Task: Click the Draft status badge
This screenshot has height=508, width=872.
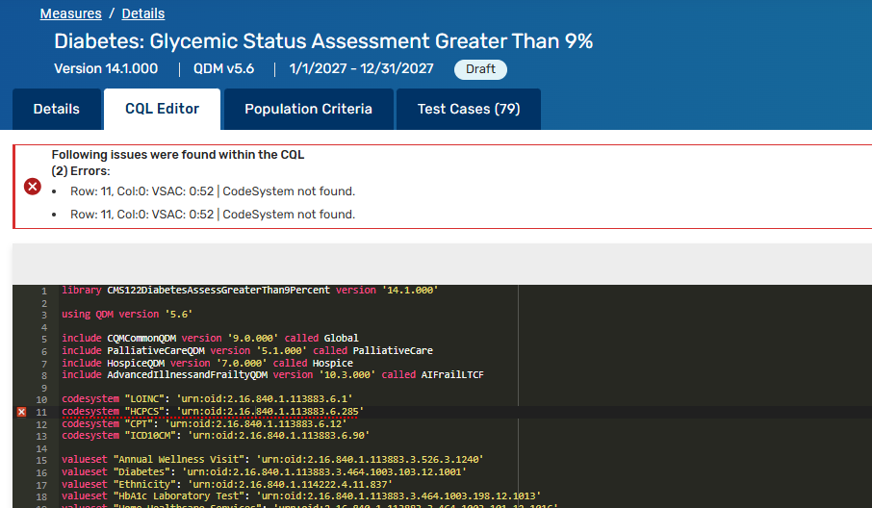Action: click(480, 69)
